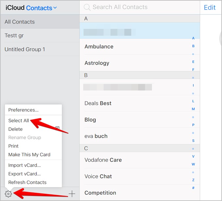
Task: Jump to letter B in index
Action: pyautogui.click(x=193, y=46)
